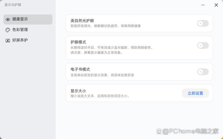The image size is (223, 139).
Task: Click the palette icon for 色彩管理
Action: click(x=8, y=30)
